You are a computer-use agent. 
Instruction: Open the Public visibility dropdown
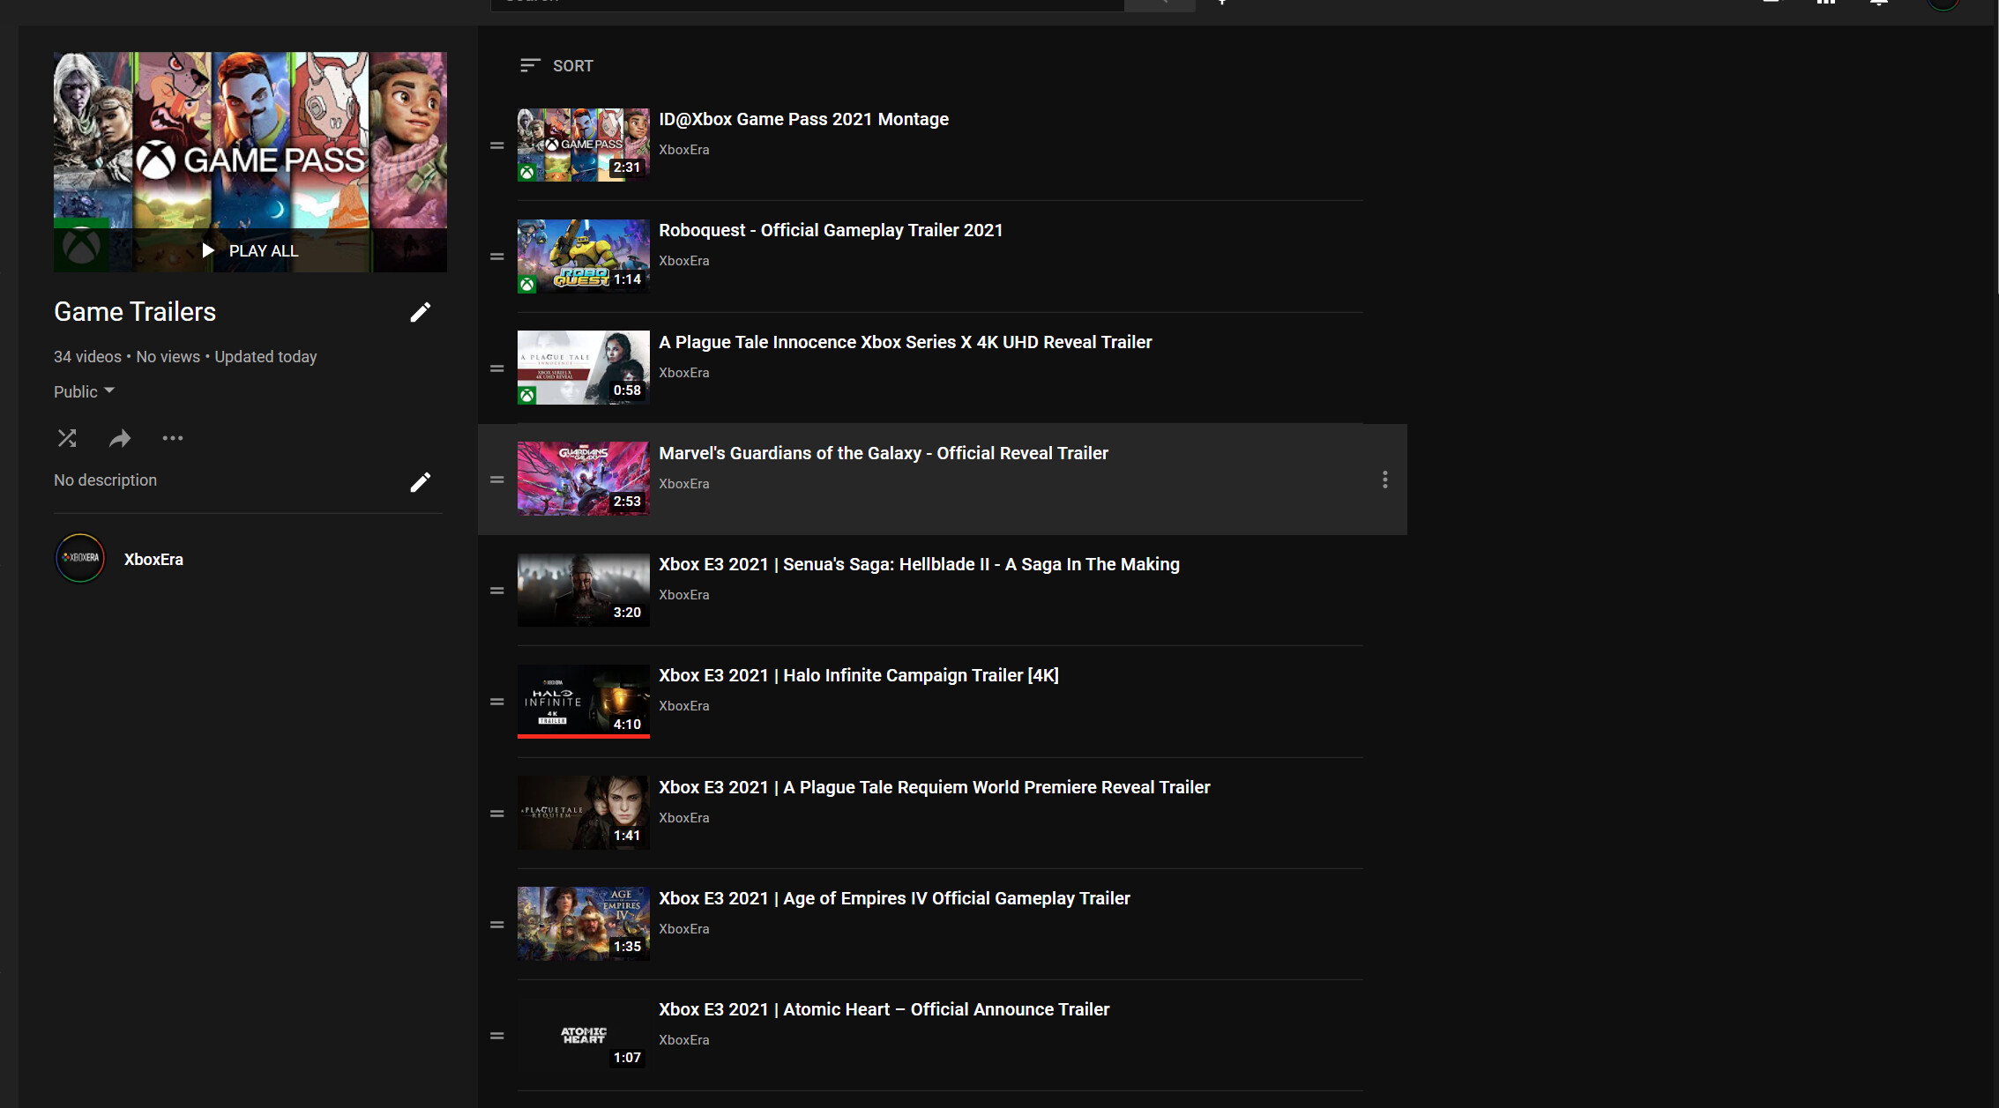click(x=85, y=391)
